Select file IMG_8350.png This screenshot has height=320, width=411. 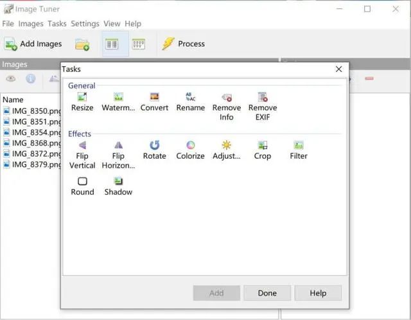pos(32,111)
